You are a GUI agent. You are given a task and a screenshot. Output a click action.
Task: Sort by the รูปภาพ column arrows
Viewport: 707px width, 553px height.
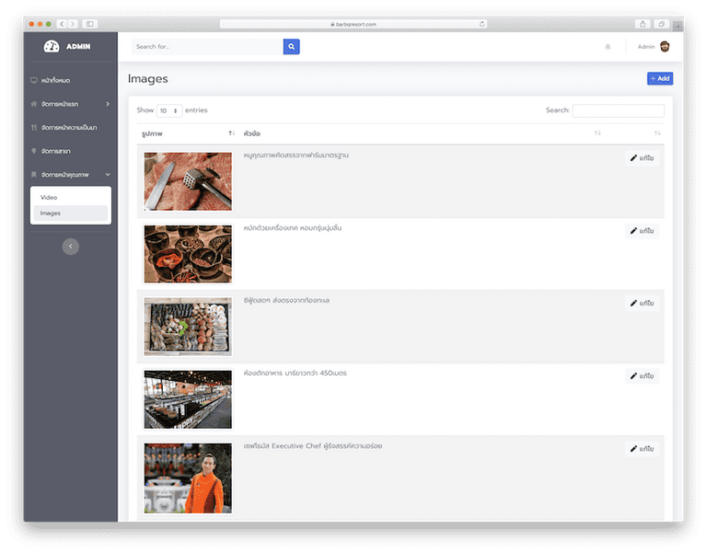tap(231, 132)
